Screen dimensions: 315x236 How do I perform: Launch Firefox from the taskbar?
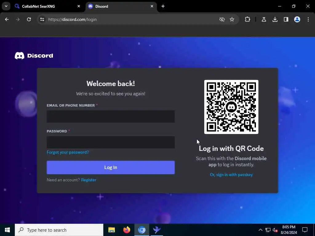click(126, 230)
